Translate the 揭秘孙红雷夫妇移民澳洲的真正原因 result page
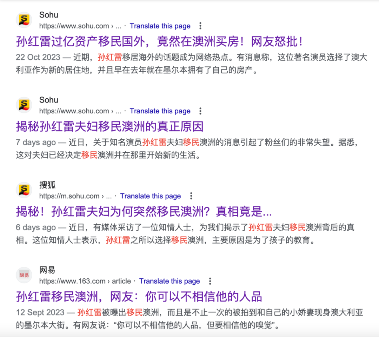The image size is (379, 337). (160, 111)
